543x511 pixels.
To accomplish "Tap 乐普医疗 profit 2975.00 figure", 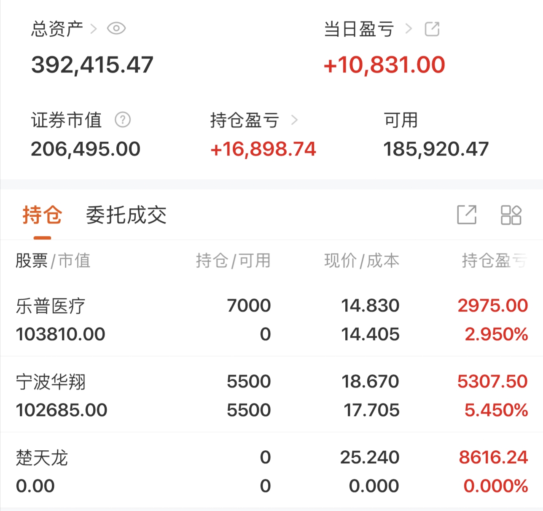I will pyautogui.click(x=492, y=306).
